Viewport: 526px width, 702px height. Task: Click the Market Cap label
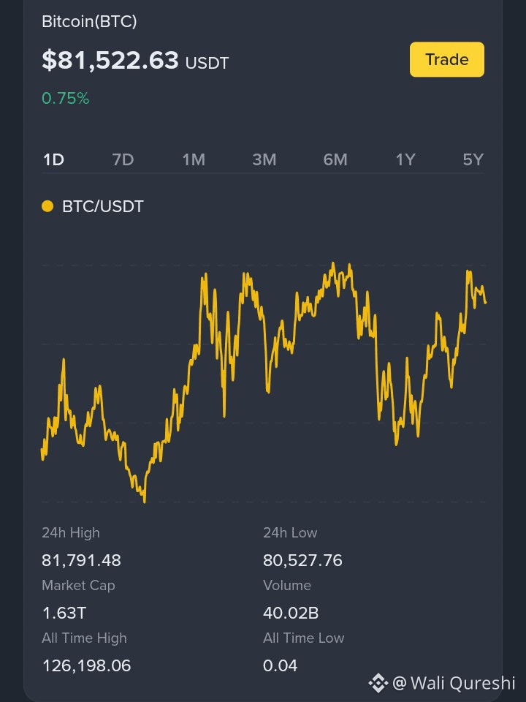[78, 586]
